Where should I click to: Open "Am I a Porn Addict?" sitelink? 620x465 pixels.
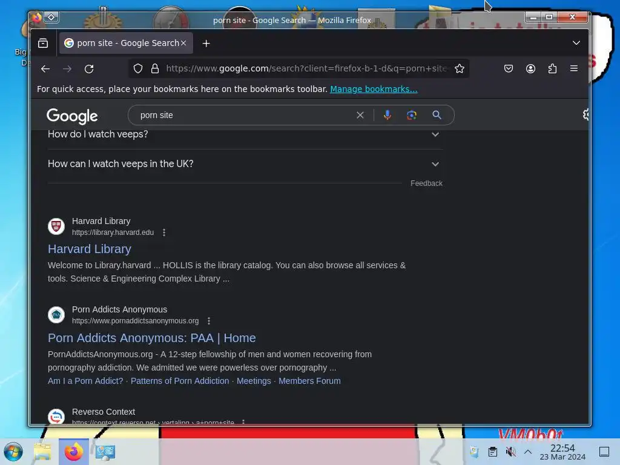point(85,381)
